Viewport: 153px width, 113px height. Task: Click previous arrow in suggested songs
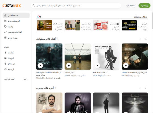(140, 39)
